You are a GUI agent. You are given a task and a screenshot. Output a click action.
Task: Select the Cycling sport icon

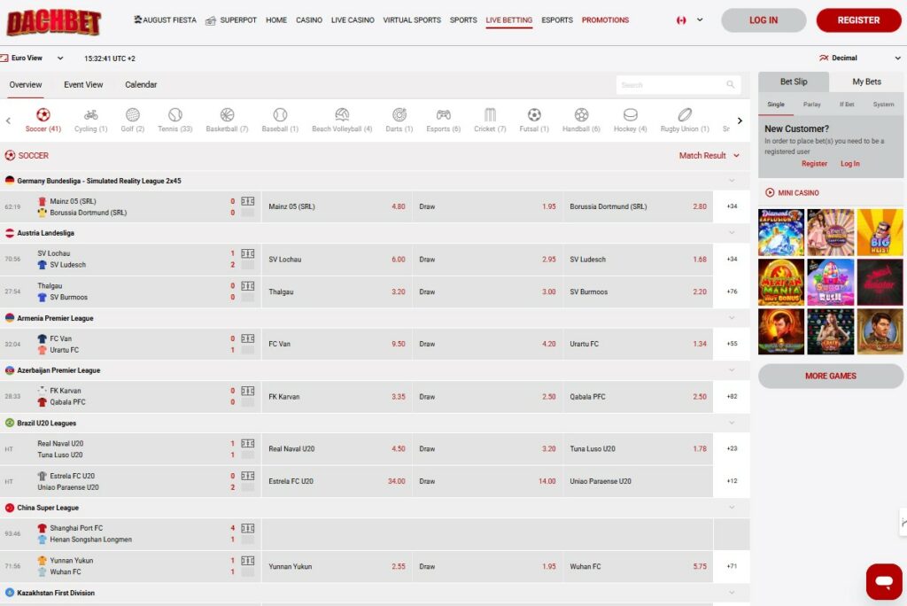click(x=91, y=120)
